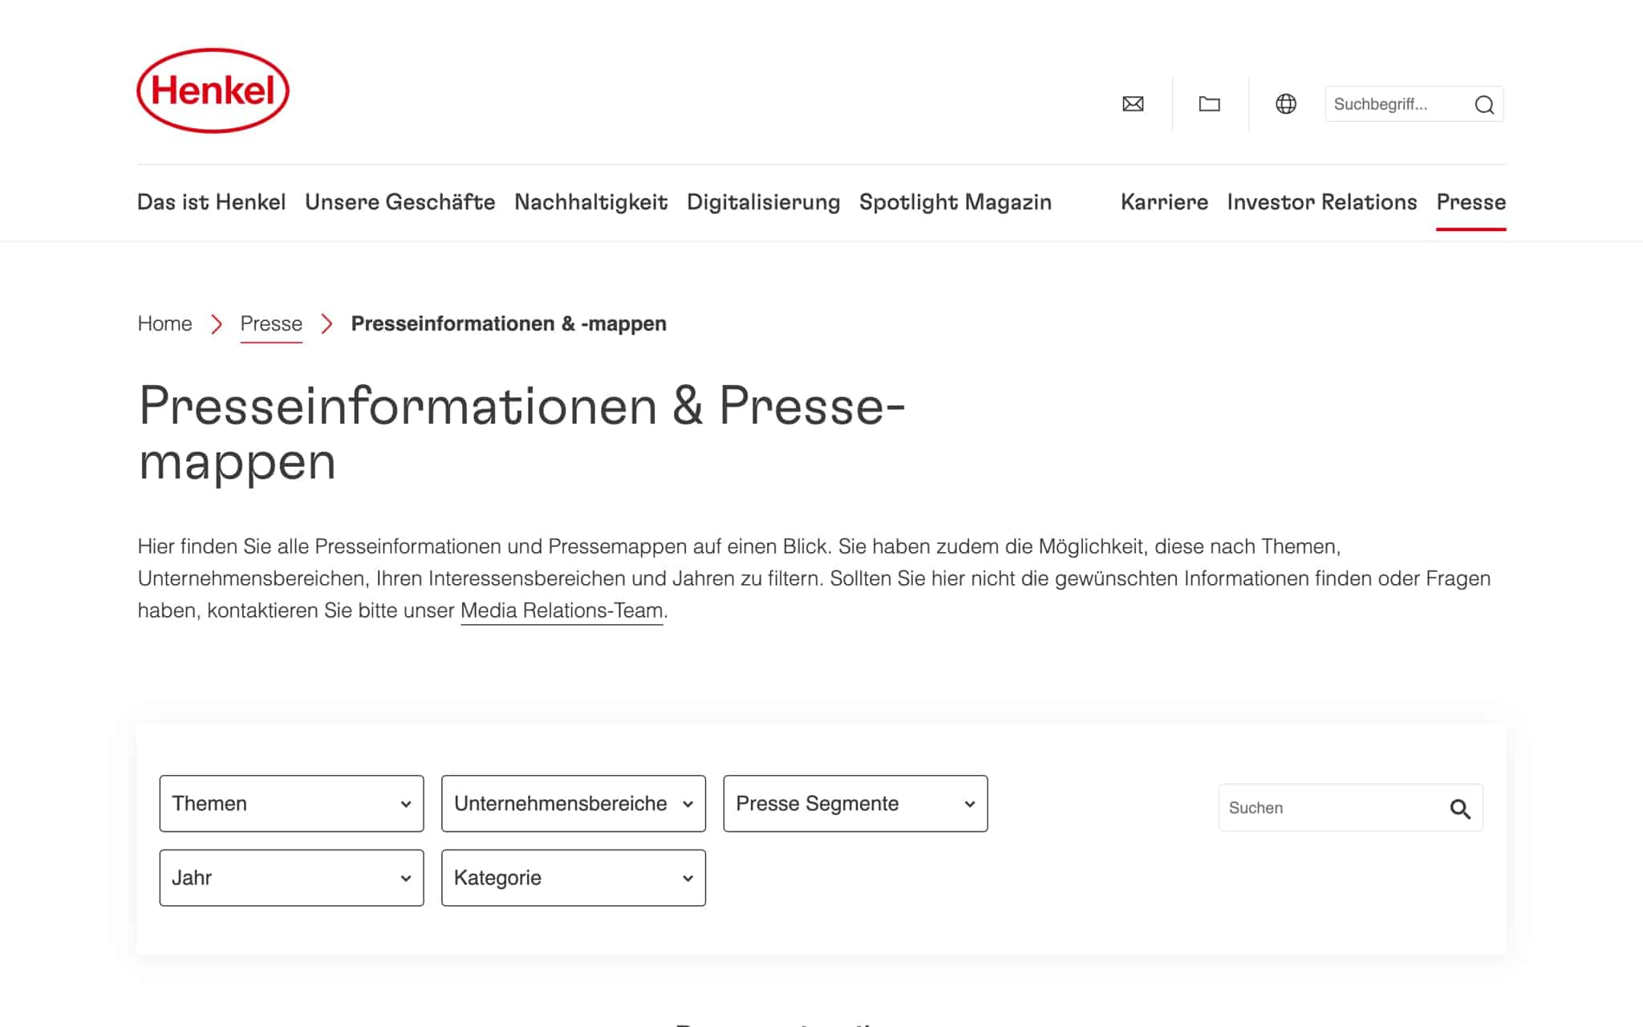
Task: Click the Karriere navigation item
Action: point(1163,202)
